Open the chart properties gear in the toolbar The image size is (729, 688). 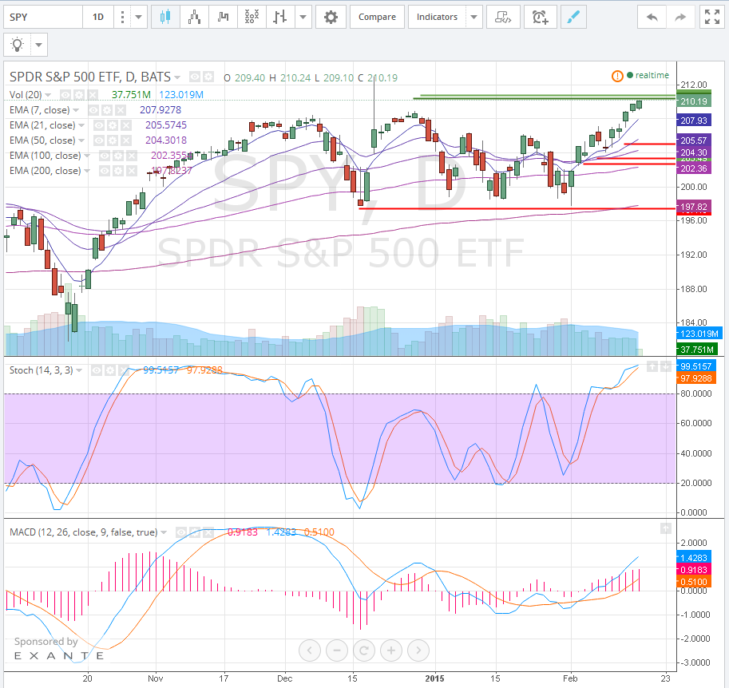pyautogui.click(x=331, y=18)
